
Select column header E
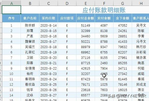pyautogui.click(x=85, y=4)
